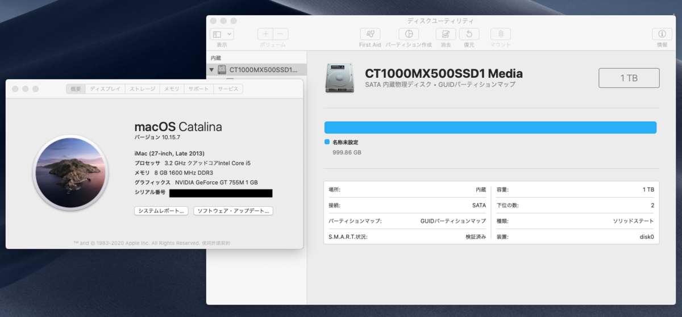
Task: Click the add volume plus button
Action: (265, 34)
